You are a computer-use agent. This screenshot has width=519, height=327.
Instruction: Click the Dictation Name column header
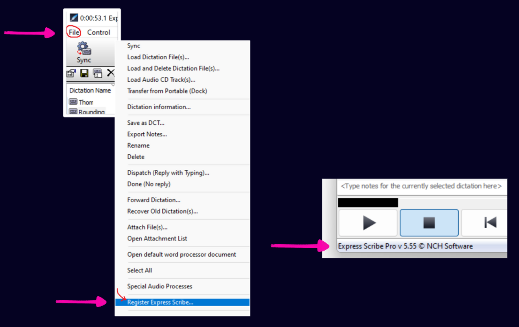coord(90,91)
